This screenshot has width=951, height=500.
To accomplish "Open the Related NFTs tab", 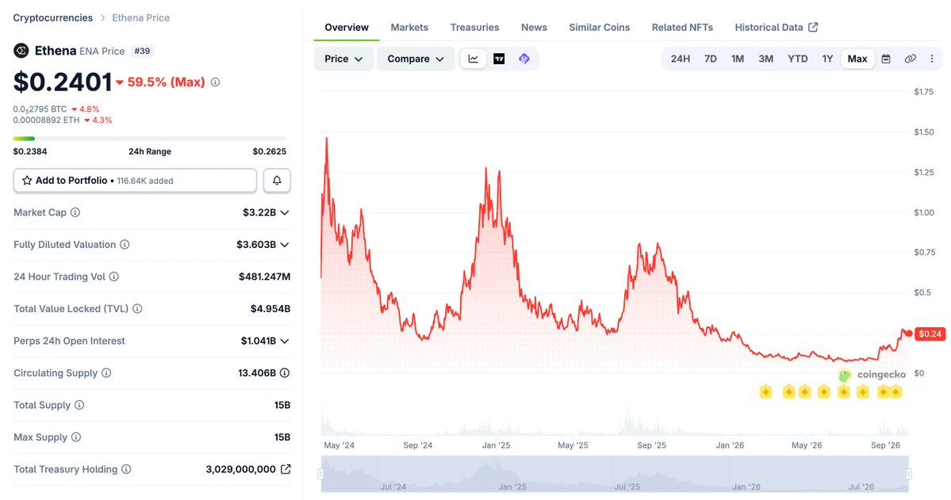I will click(682, 27).
